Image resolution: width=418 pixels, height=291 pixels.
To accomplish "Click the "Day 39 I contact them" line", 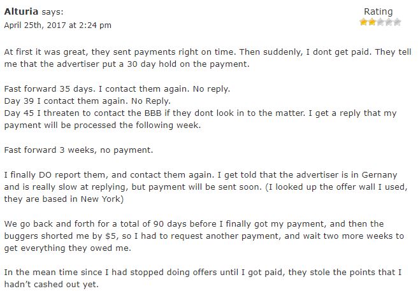I will [x=87, y=101].
